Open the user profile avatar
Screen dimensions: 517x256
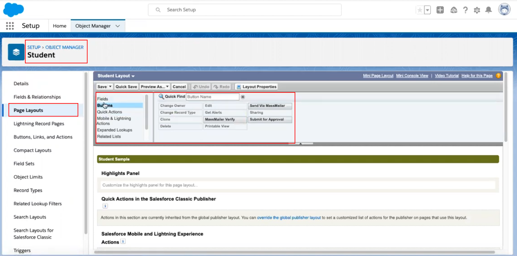[x=504, y=10]
